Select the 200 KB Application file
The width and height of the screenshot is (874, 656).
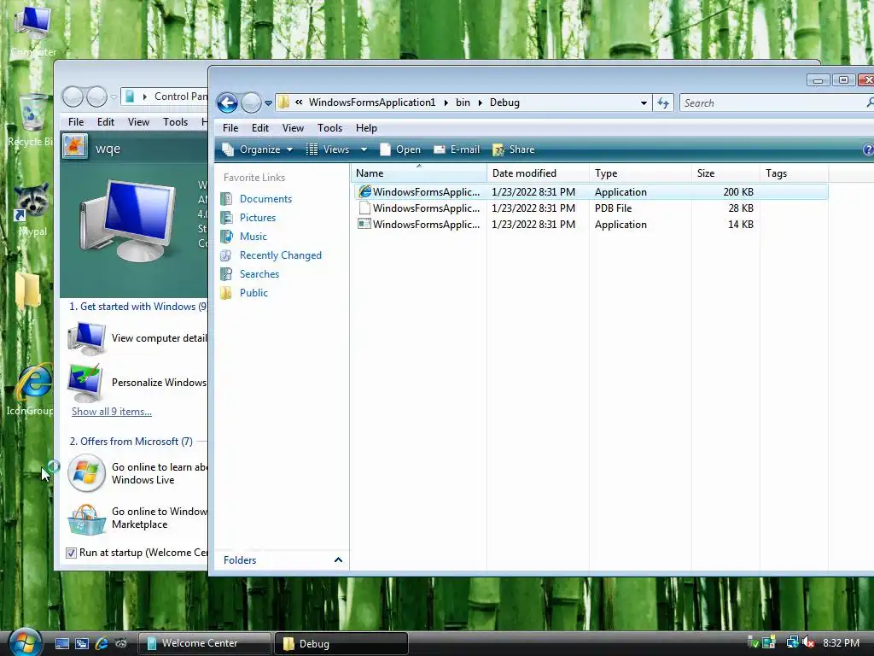591,192
